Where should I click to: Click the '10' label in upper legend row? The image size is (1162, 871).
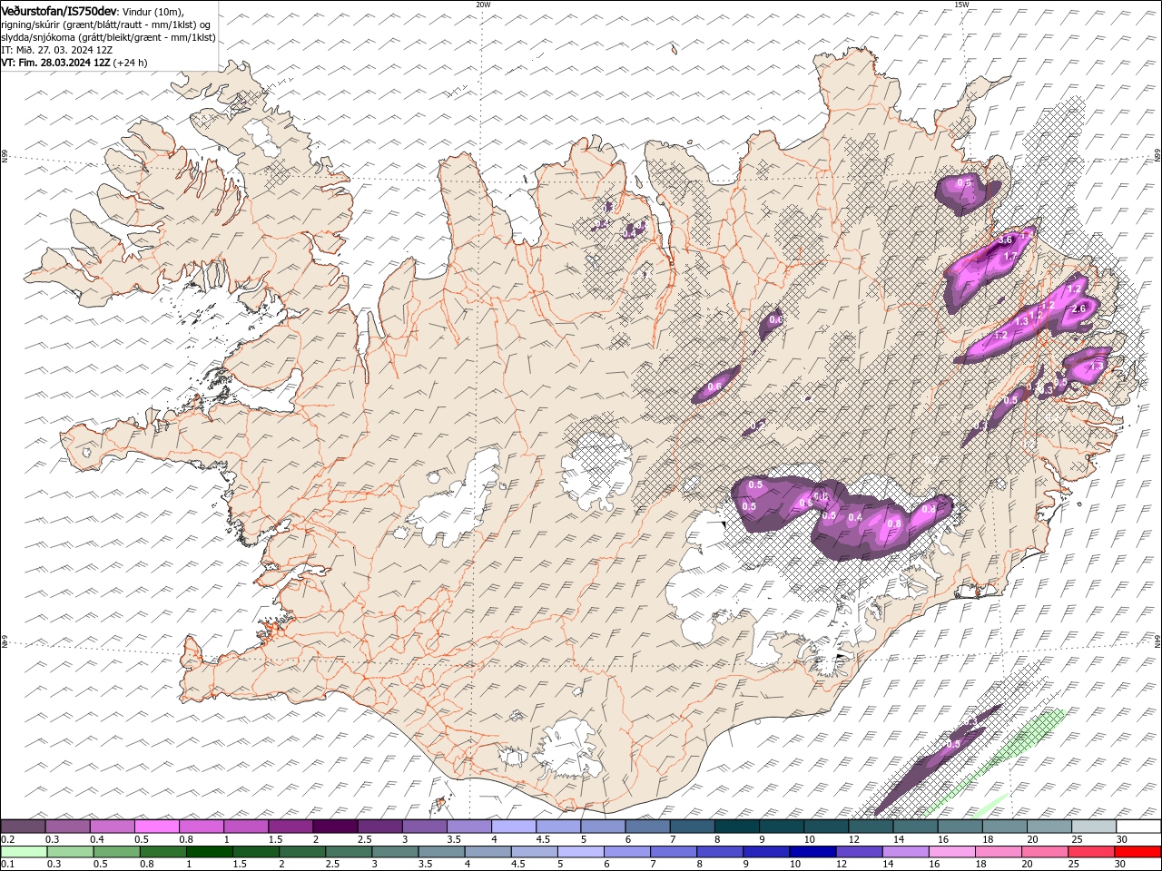[x=809, y=839]
